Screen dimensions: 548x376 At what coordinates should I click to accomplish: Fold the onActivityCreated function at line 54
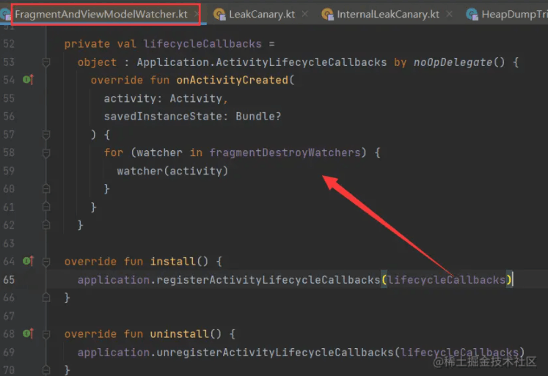point(46,80)
